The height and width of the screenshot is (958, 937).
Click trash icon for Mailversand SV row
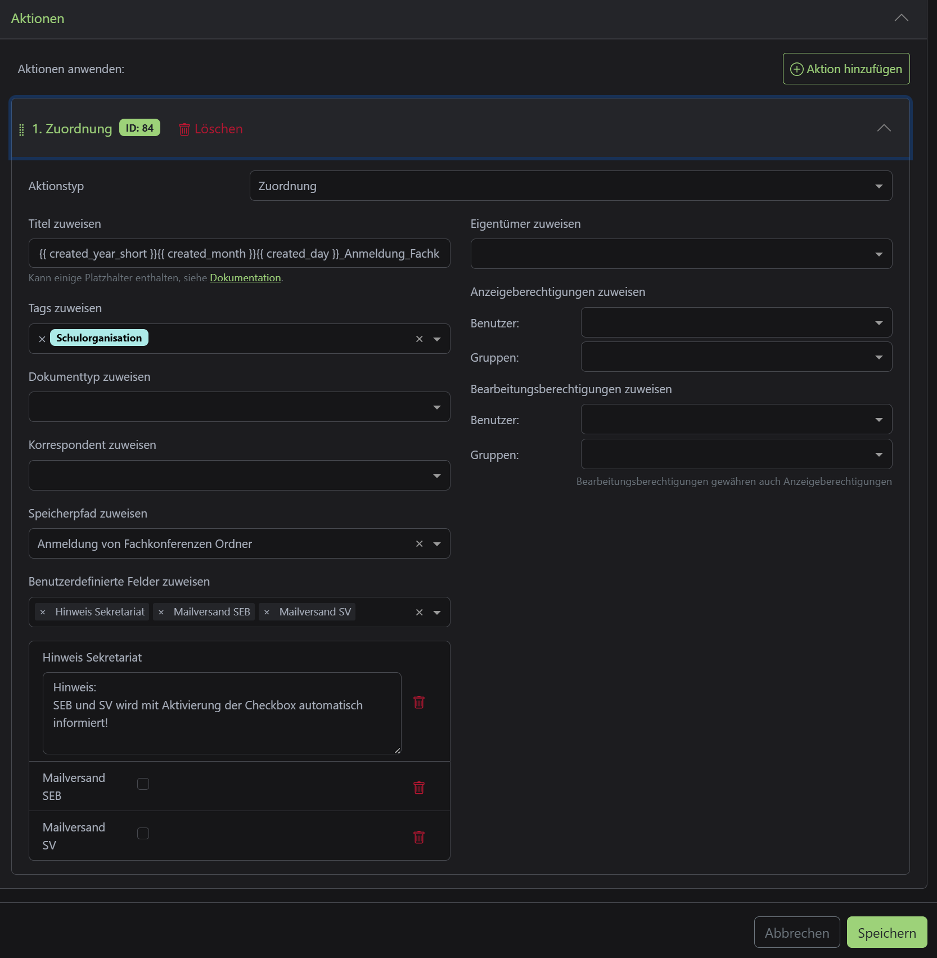(x=419, y=837)
